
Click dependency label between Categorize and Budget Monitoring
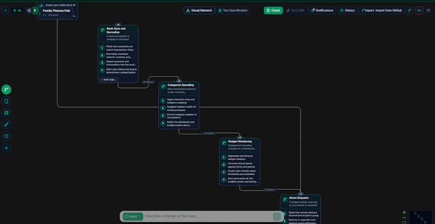(x=209, y=133)
